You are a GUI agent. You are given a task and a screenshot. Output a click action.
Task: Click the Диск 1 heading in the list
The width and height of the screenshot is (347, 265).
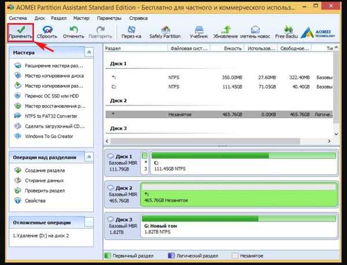[x=119, y=64]
